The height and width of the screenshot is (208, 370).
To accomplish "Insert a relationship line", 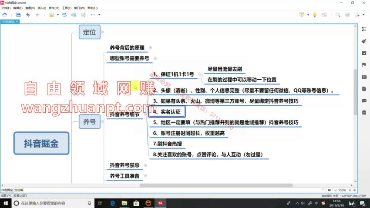I will (64, 15).
